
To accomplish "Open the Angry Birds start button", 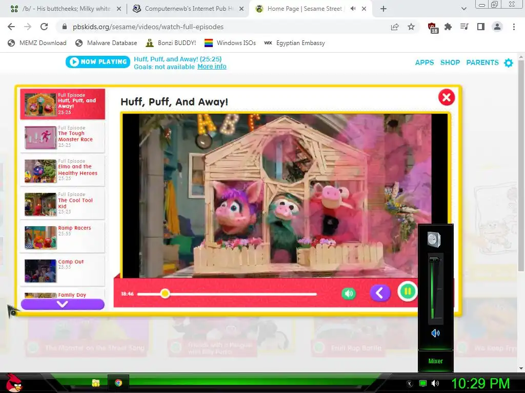I will click(x=13, y=383).
